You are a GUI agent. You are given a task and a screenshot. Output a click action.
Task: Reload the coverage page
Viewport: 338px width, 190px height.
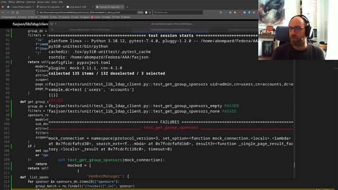[13, 13]
